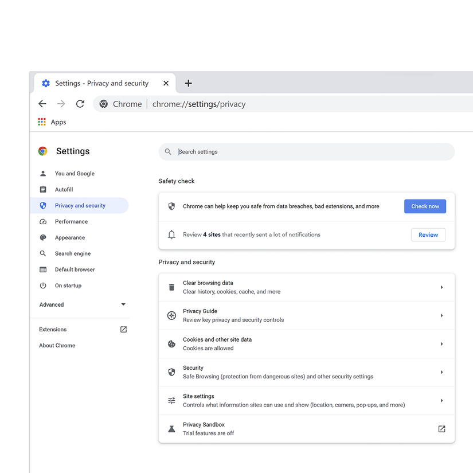Click the Privacy Sandbox flask icon
Image resolution: width=473 pixels, height=473 pixels.
(171, 428)
